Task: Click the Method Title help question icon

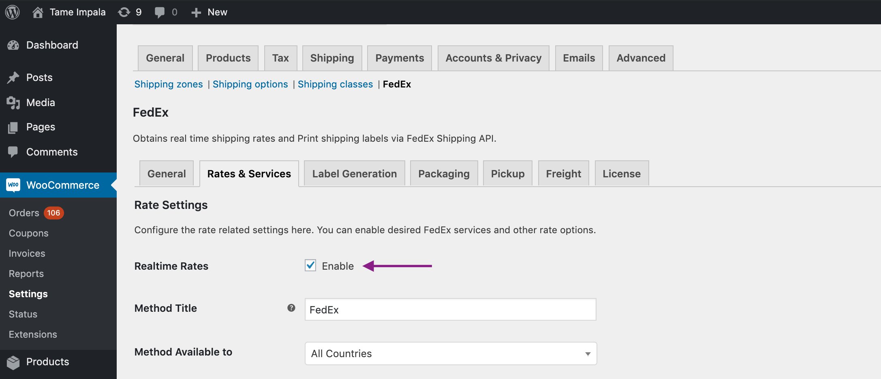Action: coord(291,308)
